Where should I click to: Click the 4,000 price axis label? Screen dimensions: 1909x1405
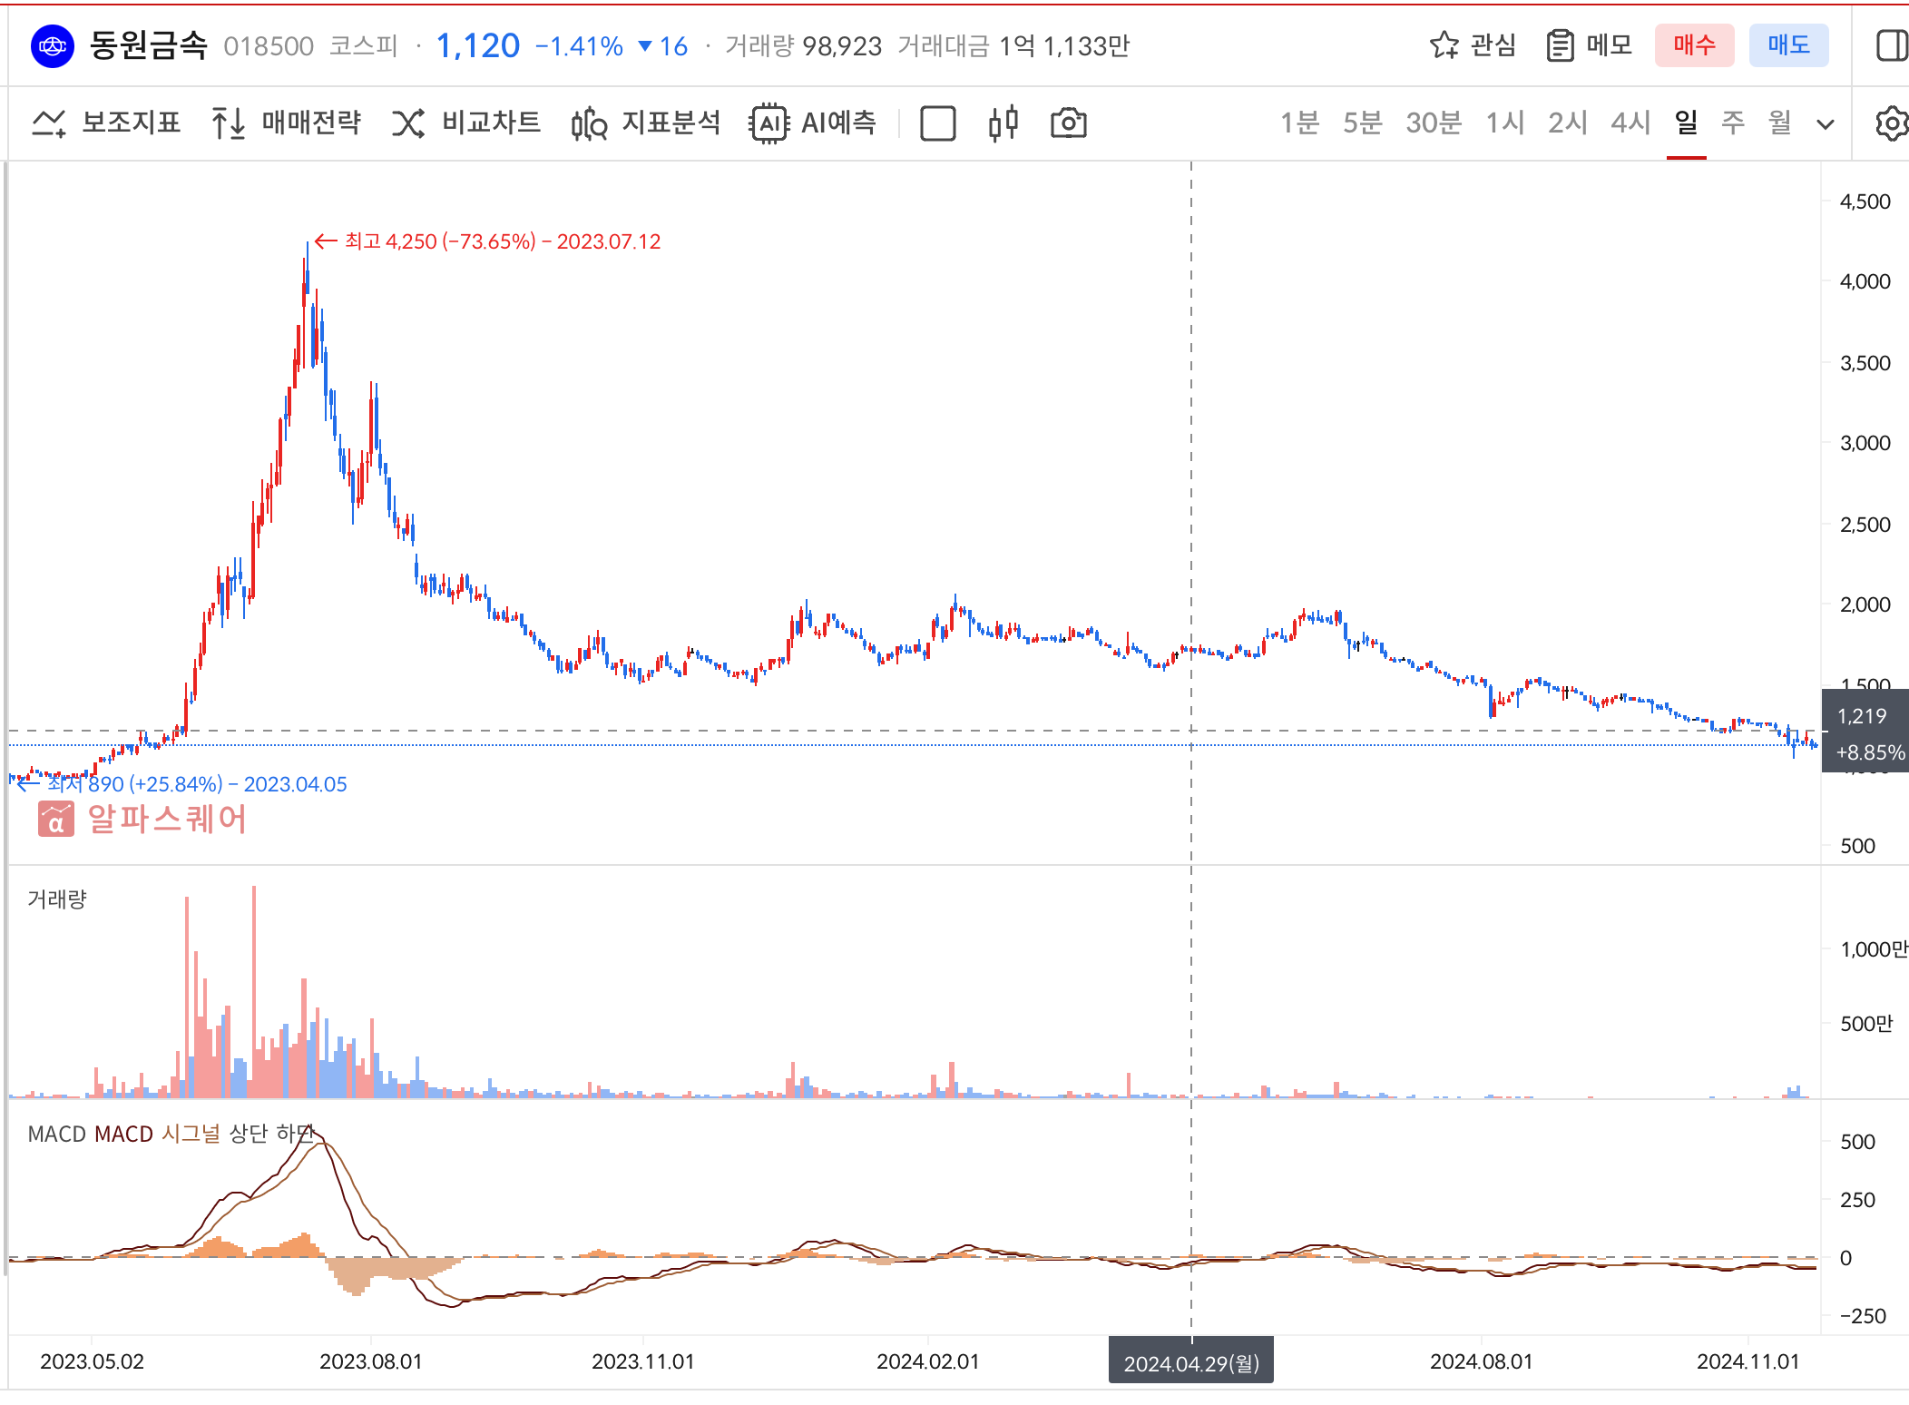1865,281
